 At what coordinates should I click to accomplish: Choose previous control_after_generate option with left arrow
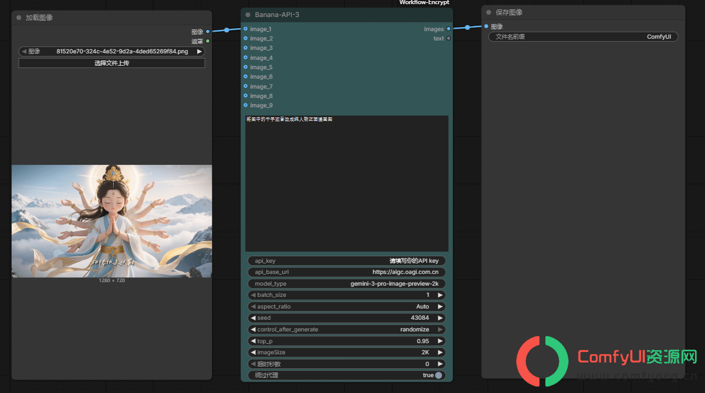[x=253, y=330]
